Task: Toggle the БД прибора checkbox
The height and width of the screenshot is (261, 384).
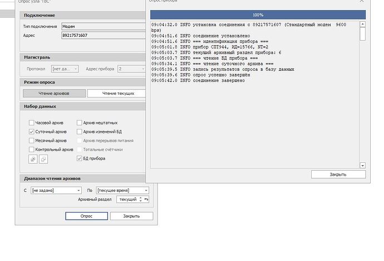Action: tap(79, 159)
